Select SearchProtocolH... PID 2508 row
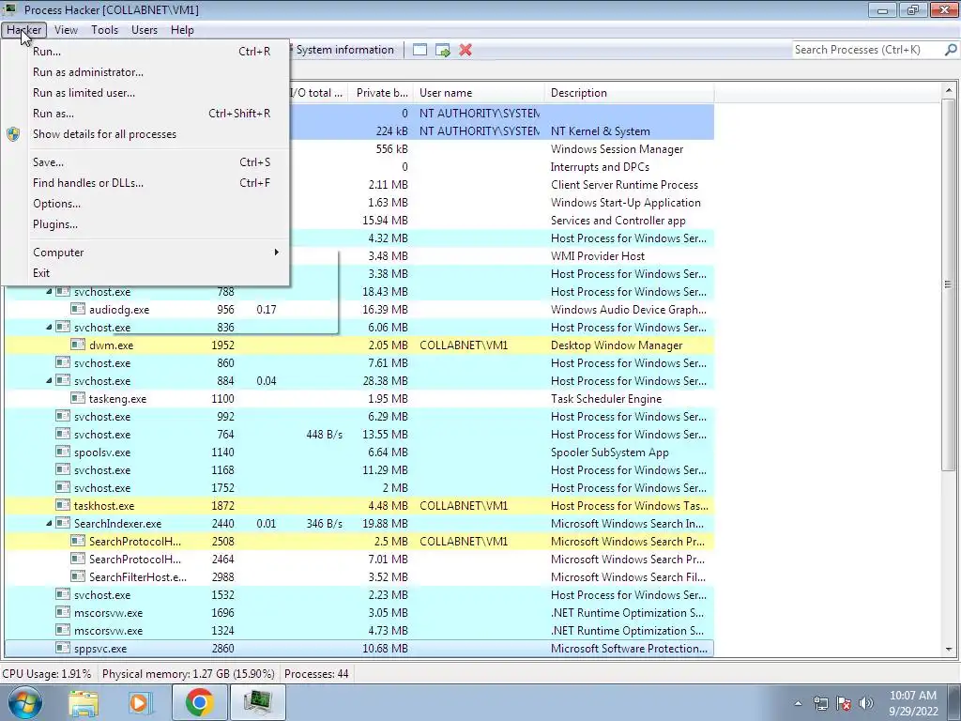Image resolution: width=961 pixels, height=721 pixels. pyautogui.click(x=359, y=542)
